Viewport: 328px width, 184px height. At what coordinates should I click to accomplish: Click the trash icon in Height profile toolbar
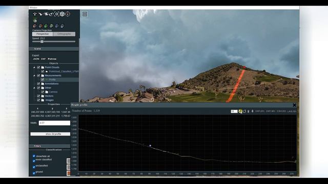tap(248, 111)
